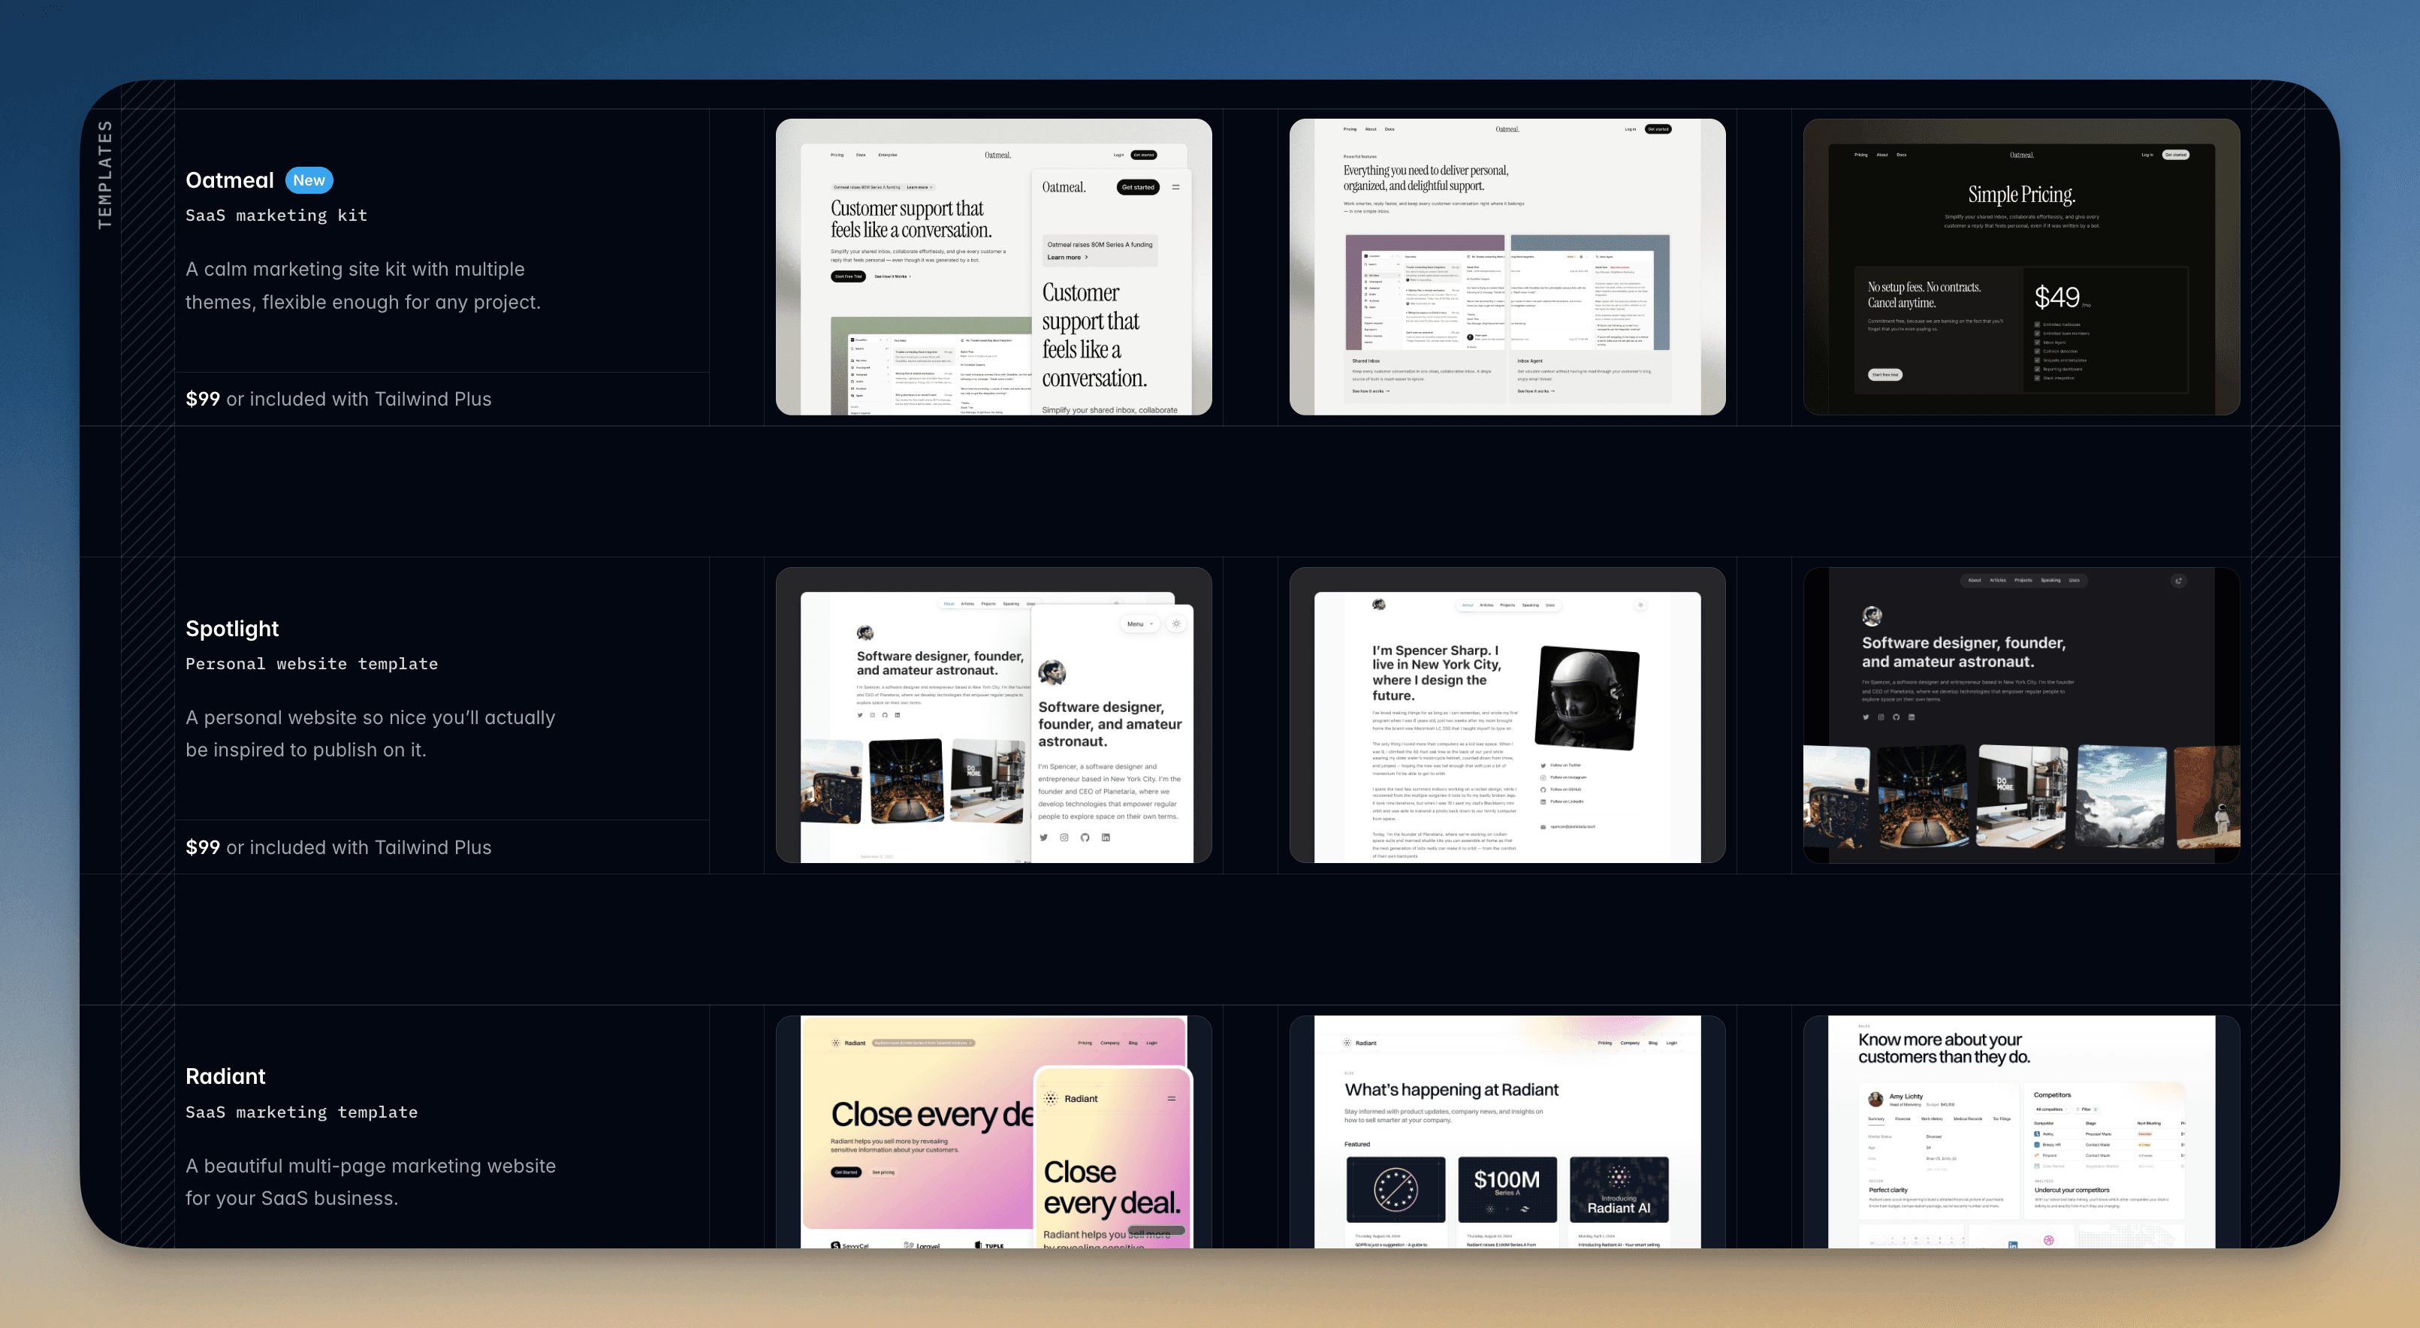Open the Radiant mobile preview menu icon
Screen dimensions: 2420x1328
click(1172, 1098)
